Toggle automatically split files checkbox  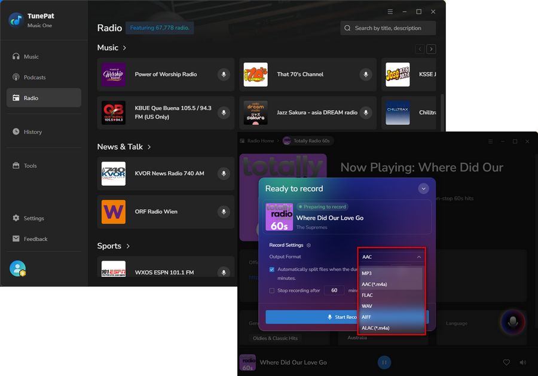click(272, 270)
